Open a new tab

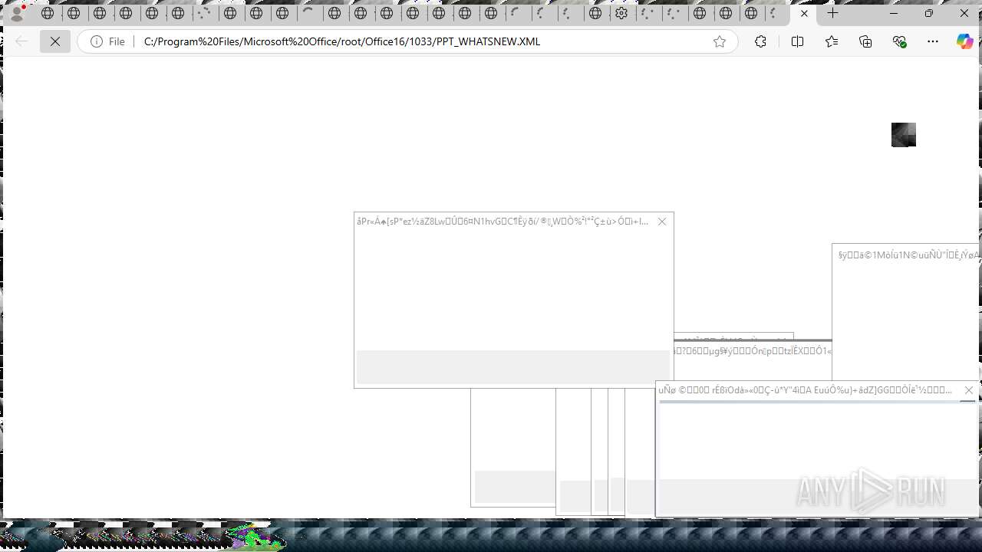pos(833,13)
